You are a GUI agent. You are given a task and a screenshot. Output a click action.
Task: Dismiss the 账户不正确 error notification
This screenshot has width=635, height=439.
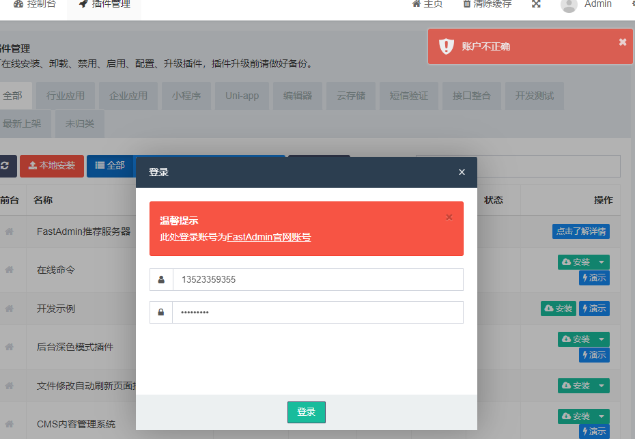point(623,42)
